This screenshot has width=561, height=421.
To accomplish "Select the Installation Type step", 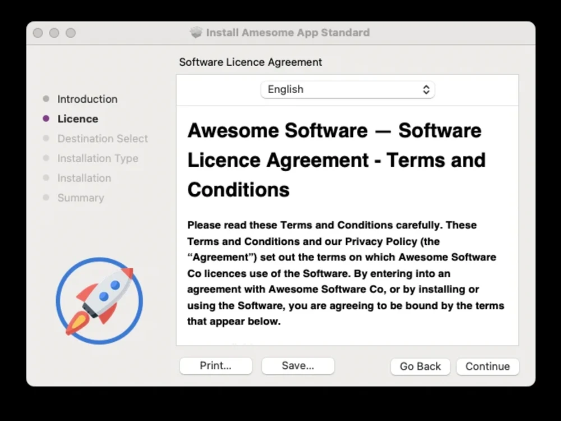I will tap(98, 158).
